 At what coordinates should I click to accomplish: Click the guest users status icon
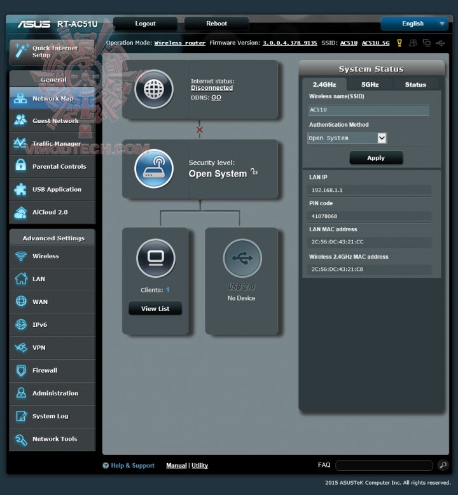[x=413, y=43]
